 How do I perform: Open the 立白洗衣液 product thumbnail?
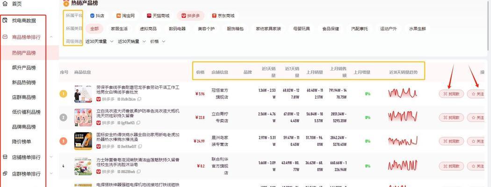tap(83, 117)
